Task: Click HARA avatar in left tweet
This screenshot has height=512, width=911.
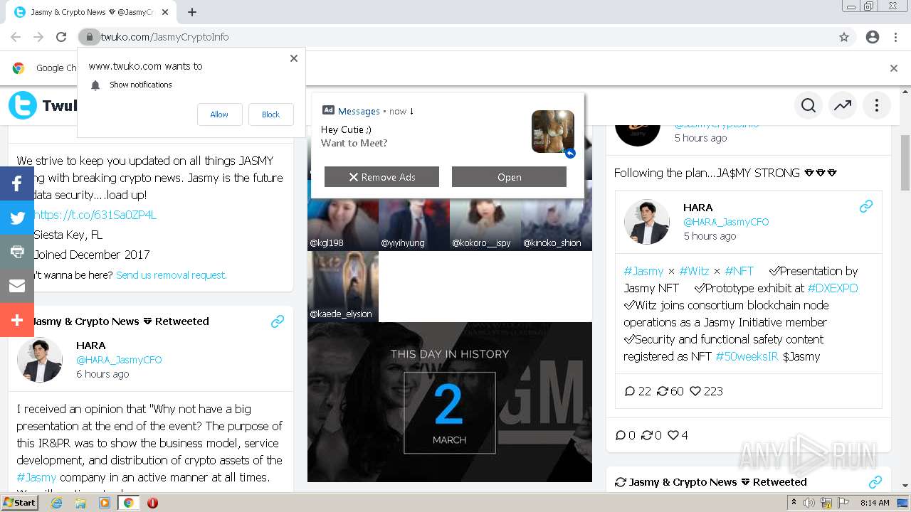Action: (40, 360)
